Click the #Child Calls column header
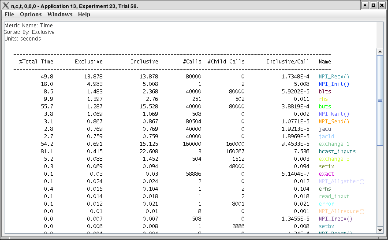 tap(226, 62)
